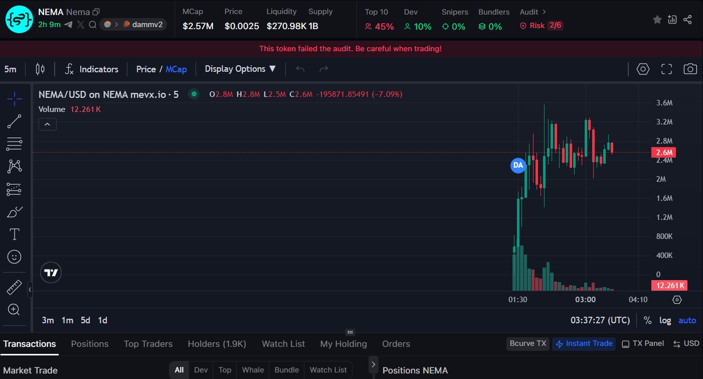Toggle percent scale mode
The height and width of the screenshot is (379, 703).
point(648,320)
